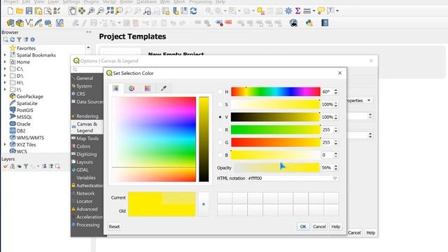
Task: Click the Refresh map icon
Action: point(193,11)
